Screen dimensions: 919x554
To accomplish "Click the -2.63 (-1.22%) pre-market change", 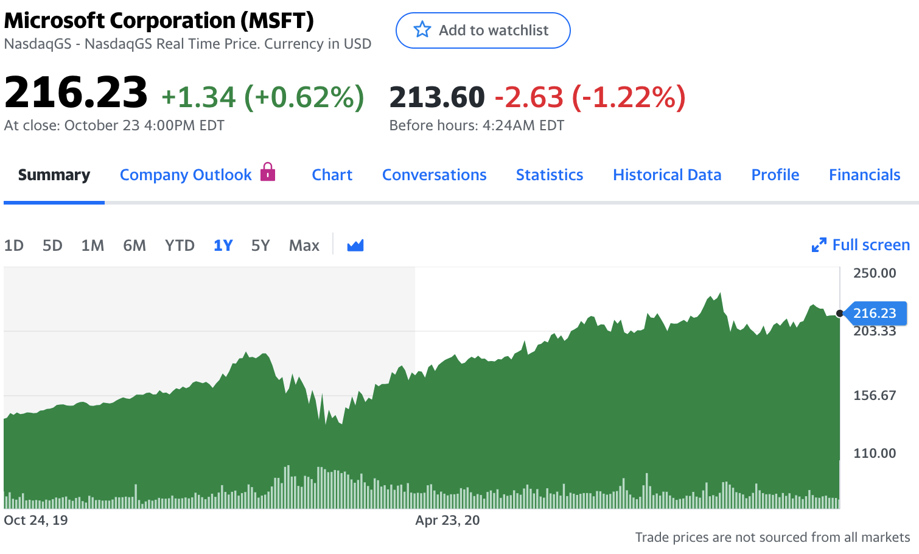I will pyautogui.click(x=590, y=97).
